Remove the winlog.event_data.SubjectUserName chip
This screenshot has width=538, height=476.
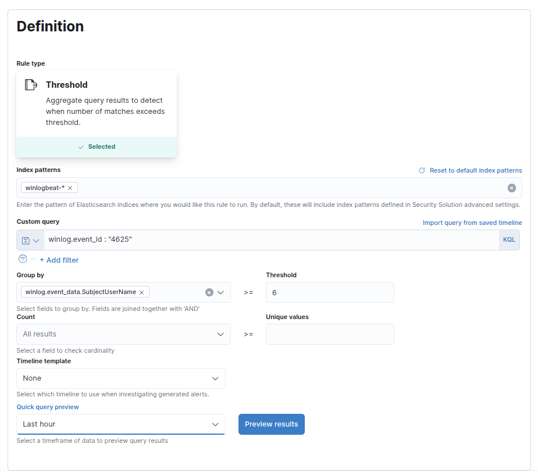pyautogui.click(x=141, y=292)
